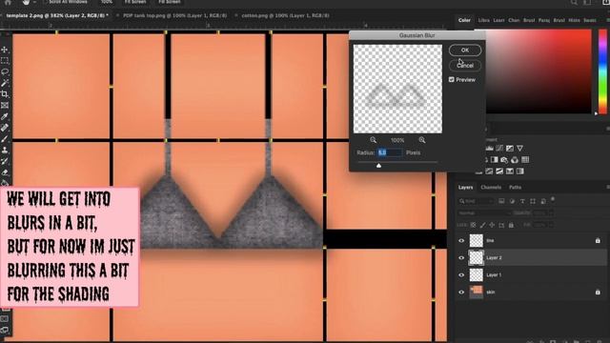Toggle the Preview checkbox in Gaussian Blur
Screen dimensions: 610x343
coord(451,79)
